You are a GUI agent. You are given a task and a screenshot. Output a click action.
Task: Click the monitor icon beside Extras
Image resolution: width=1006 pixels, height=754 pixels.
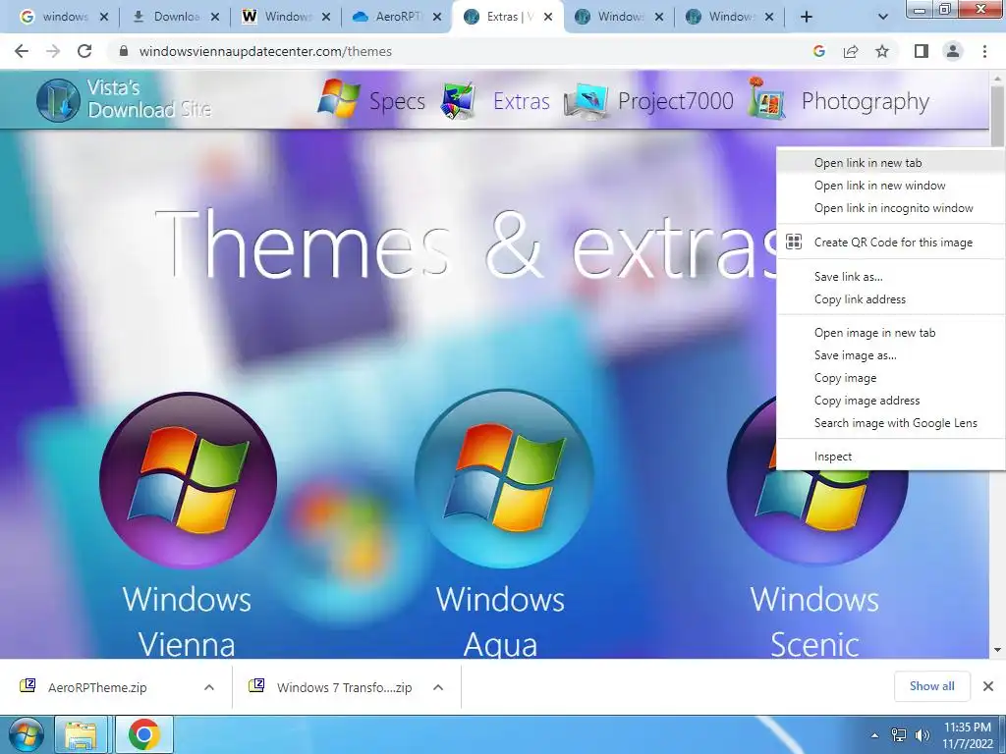pyautogui.click(x=458, y=101)
